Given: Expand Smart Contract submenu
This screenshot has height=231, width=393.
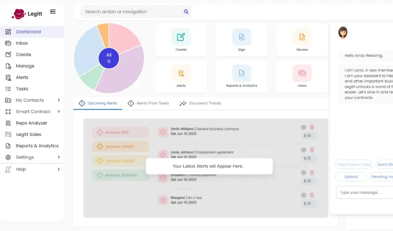Looking at the screenshot, I should click(59, 112).
